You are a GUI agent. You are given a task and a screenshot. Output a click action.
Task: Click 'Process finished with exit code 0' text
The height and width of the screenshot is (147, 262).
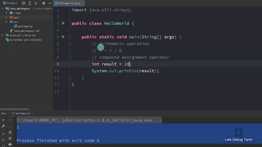58,140
